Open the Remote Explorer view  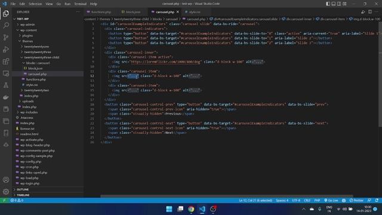(6, 73)
